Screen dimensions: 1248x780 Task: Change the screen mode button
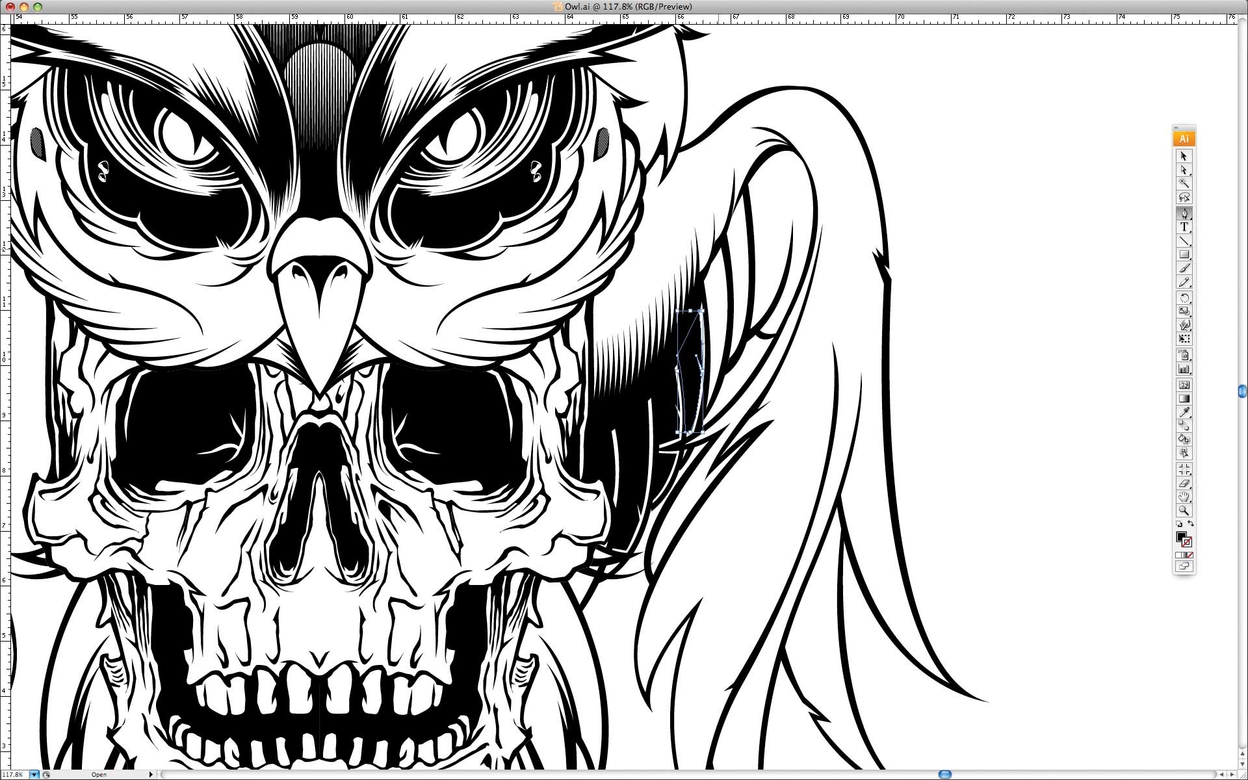(x=1184, y=567)
